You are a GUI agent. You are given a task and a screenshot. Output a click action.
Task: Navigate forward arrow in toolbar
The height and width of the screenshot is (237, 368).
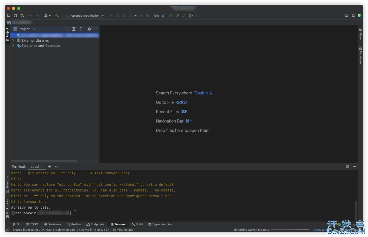coord(37,16)
